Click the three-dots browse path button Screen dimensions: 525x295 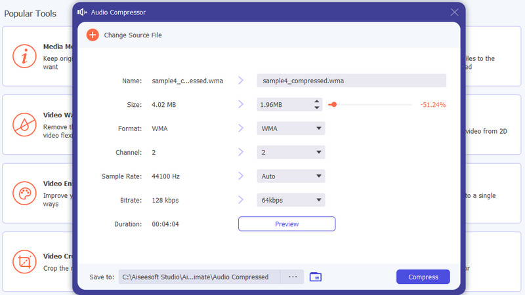(x=293, y=277)
